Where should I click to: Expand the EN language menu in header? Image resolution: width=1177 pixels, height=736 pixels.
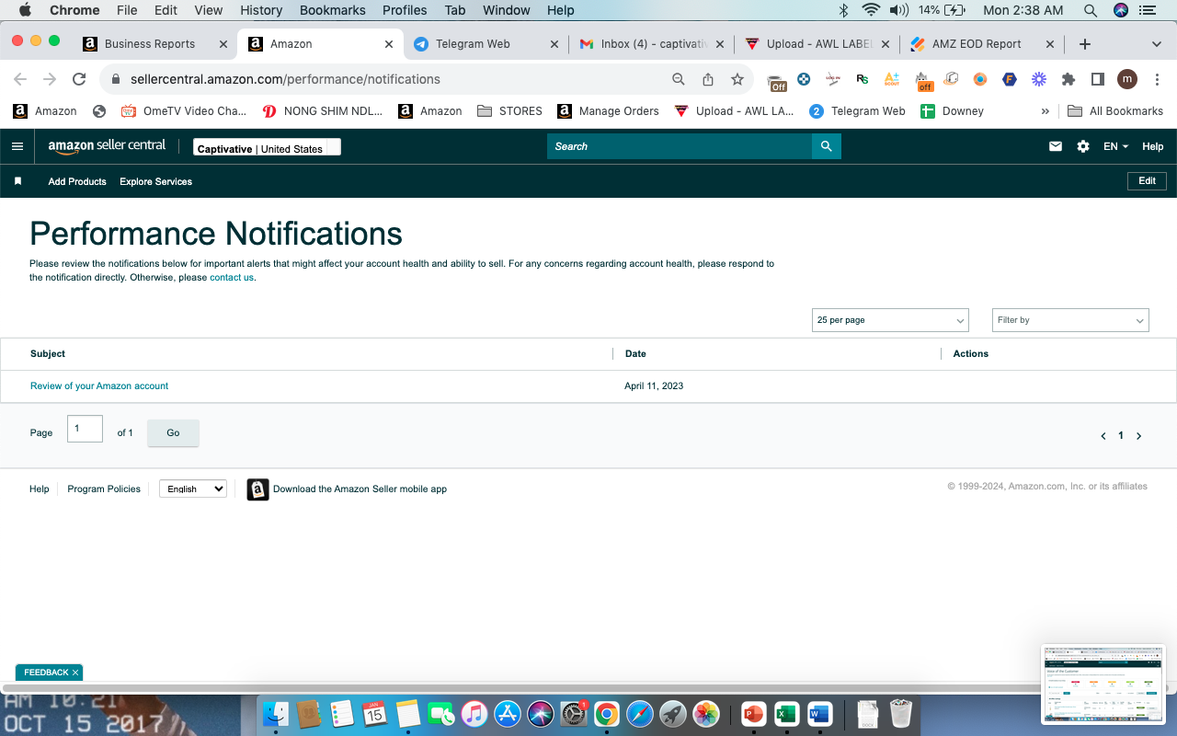click(1115, 146)
